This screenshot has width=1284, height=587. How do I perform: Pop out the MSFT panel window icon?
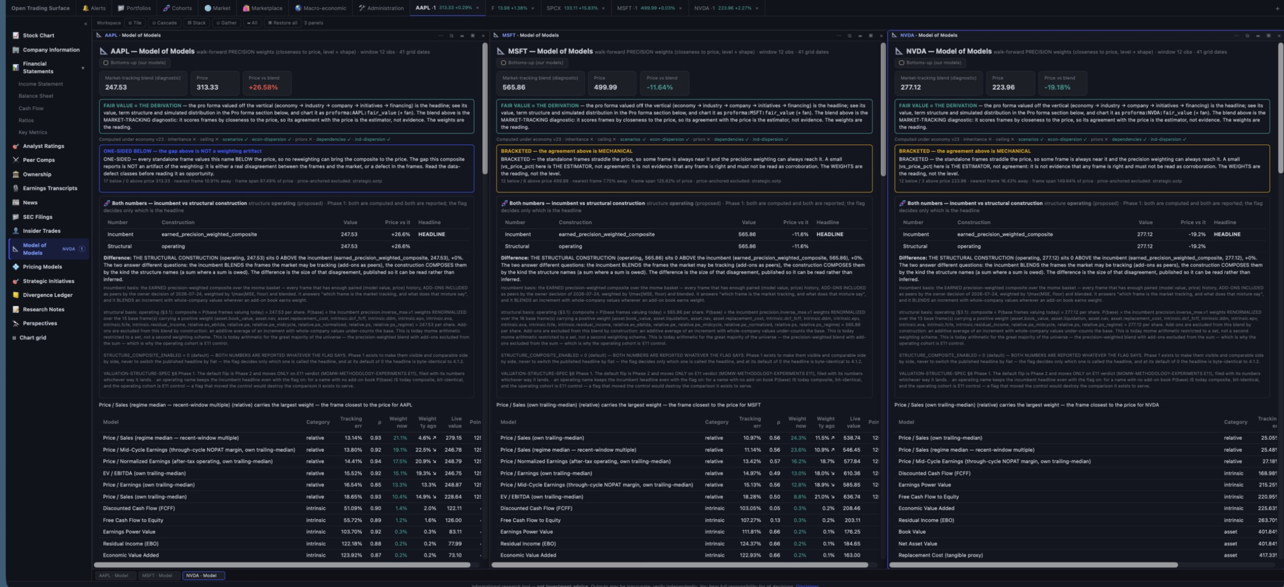[849, 35]
